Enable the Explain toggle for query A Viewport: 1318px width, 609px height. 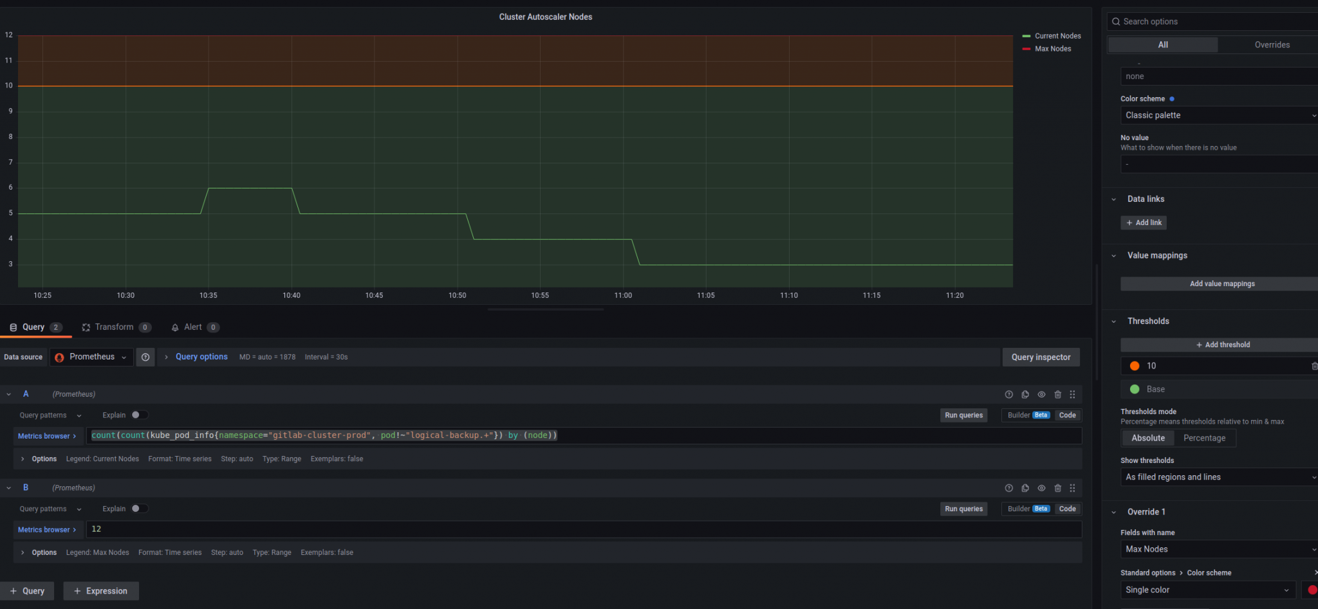click(139, 415)
